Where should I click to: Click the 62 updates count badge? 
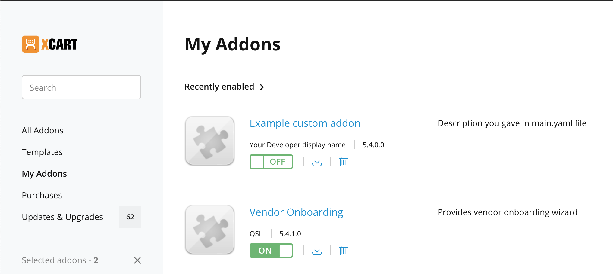(x=130, y=217)
